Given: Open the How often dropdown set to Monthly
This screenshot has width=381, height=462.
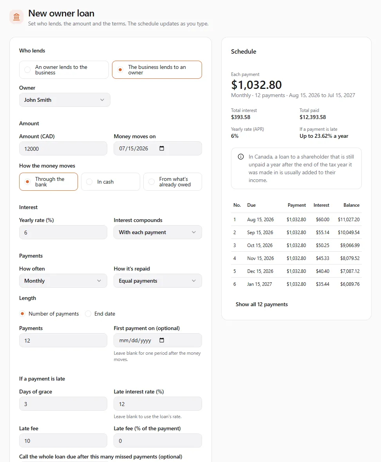Looking at the screenshot, I should pos(63,281).
